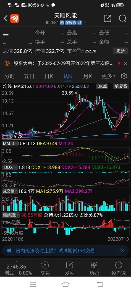Image resolution: width=131 pixels, height=292 pixels.
Task: Change the 前复权 adjustment setting
Action: (x=121, y=86)
